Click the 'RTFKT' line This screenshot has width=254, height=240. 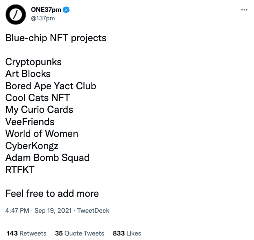(x=20, y=170)
